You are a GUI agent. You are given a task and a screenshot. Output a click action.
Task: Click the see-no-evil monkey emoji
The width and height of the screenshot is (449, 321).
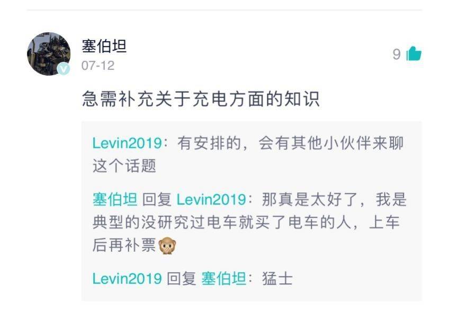[x=167, y=246]
